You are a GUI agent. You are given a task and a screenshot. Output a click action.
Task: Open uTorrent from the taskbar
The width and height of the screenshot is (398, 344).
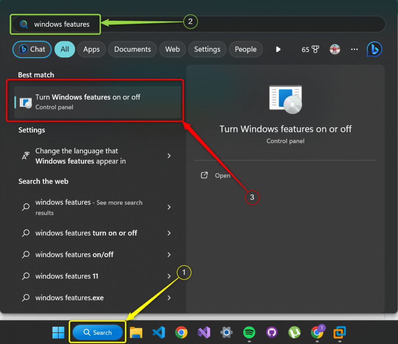point(294,333)
